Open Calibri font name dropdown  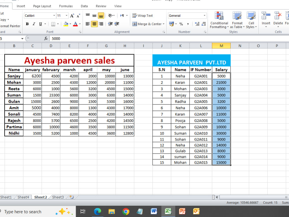[54, 16]
